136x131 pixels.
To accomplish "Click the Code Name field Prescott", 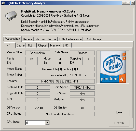I will (83, 53).
